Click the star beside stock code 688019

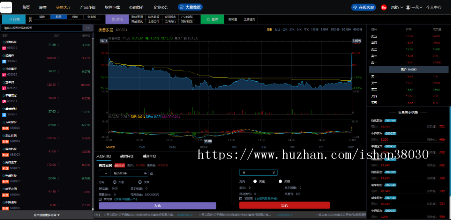coord(4,136)
